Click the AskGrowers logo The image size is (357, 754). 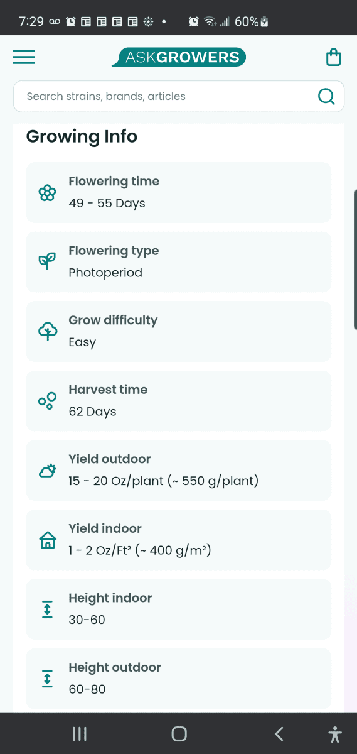(x=179, y=57)
